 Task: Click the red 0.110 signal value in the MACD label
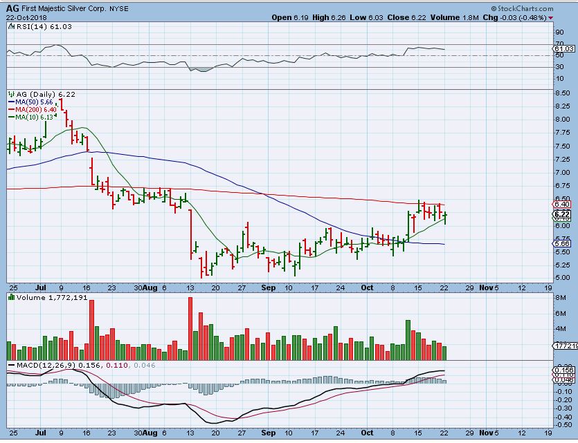pyautogui.click(x=117, y=365)
